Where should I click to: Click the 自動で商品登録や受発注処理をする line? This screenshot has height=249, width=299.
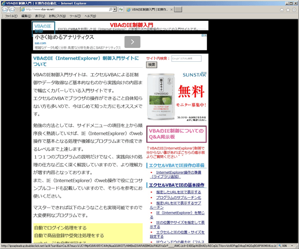point(69,236)
